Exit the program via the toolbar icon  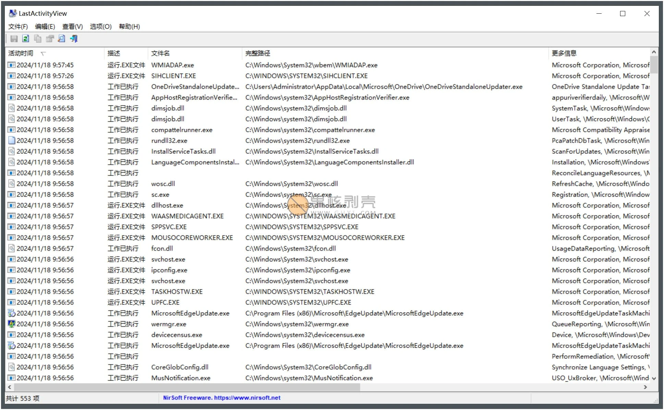[x=74, y=39]
